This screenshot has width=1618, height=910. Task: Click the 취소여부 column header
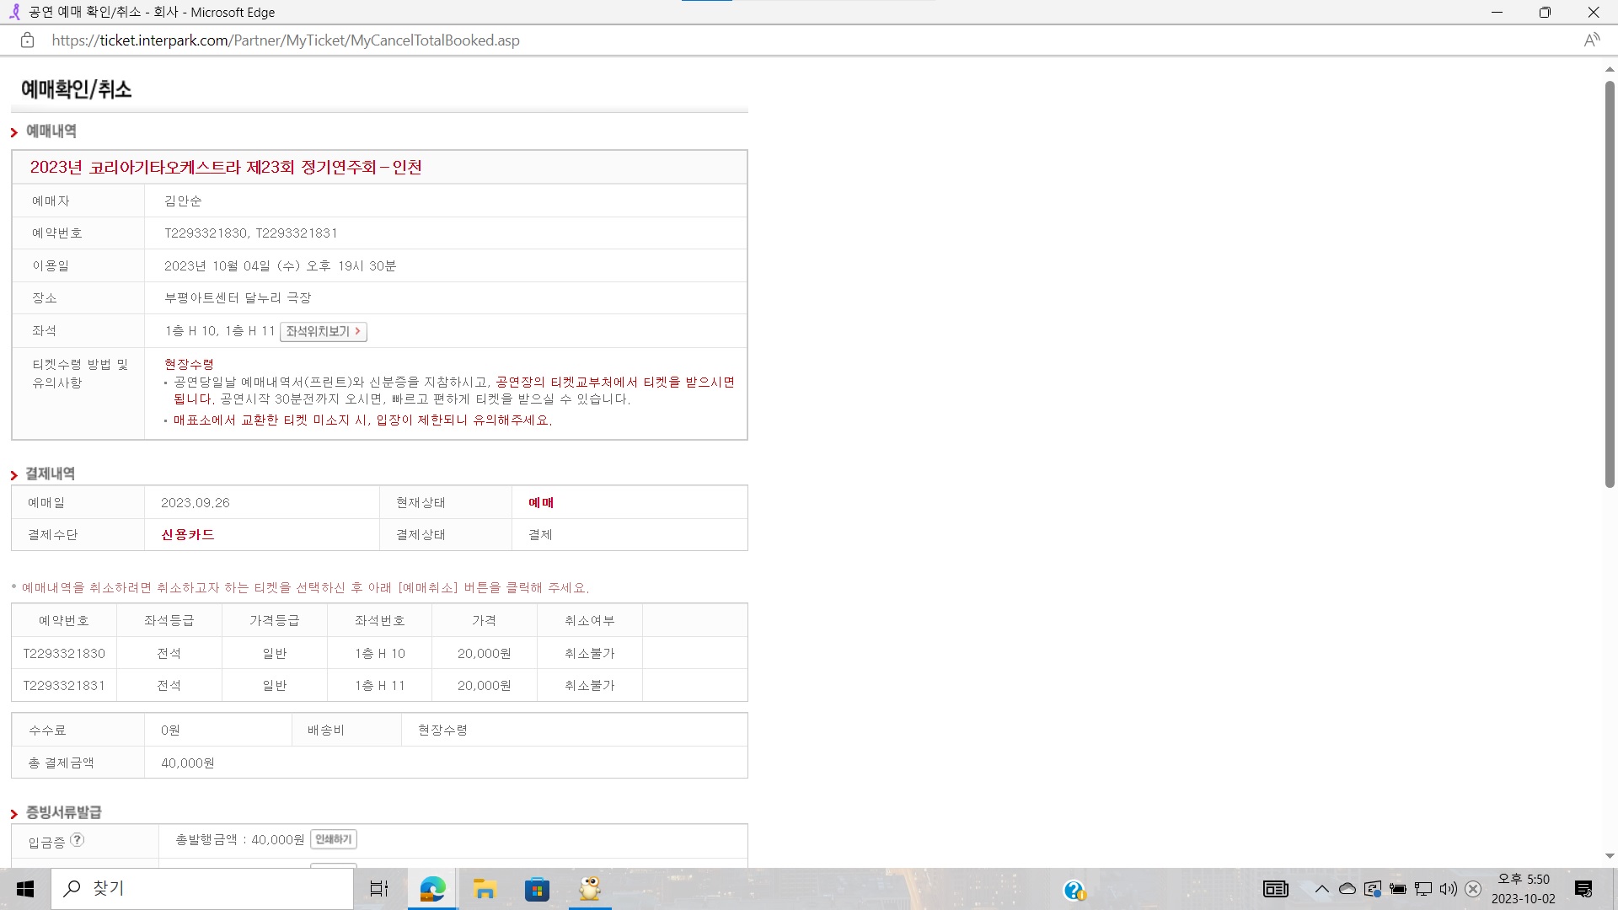[x=590, y=620]
